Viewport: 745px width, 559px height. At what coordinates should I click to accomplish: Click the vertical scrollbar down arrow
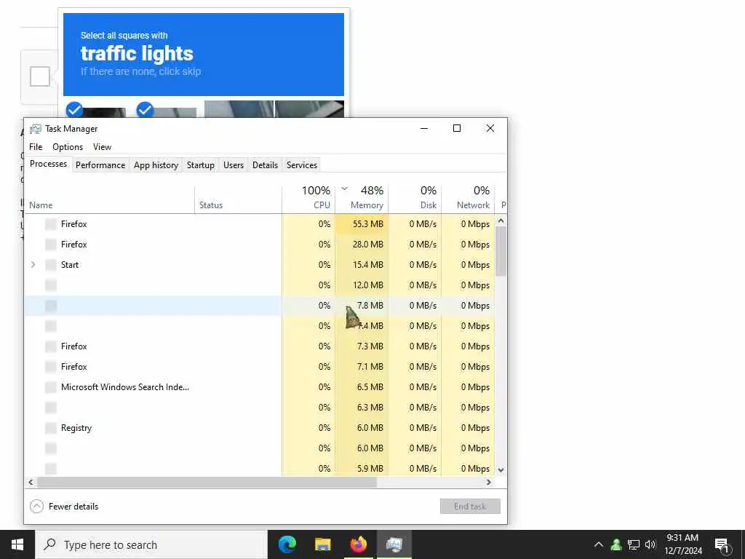tap(501, 469)
